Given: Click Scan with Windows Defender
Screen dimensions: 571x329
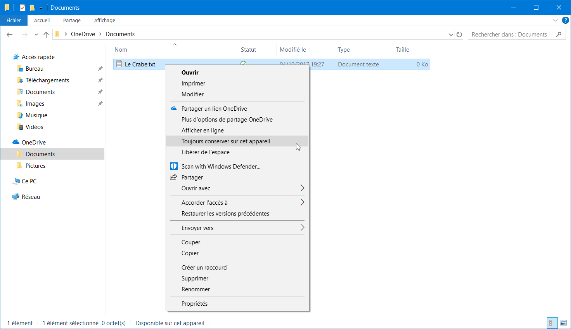Looking at the screenshot, I should 237,167.
